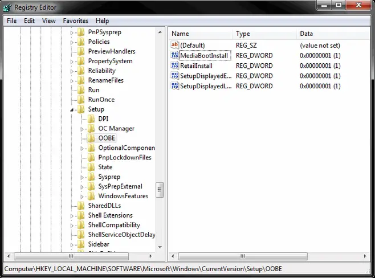The image size is (375, 278).
Task: Open the Edit menu
Action: pyautogui.click(x=29, y=21)
